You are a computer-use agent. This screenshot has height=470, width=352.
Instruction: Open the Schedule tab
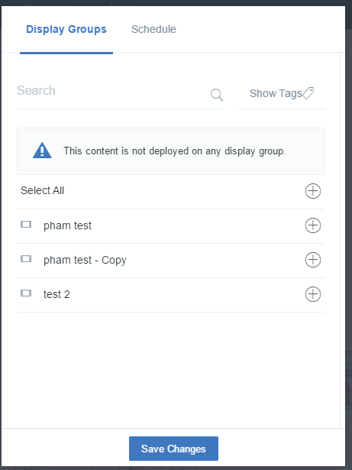153,29
